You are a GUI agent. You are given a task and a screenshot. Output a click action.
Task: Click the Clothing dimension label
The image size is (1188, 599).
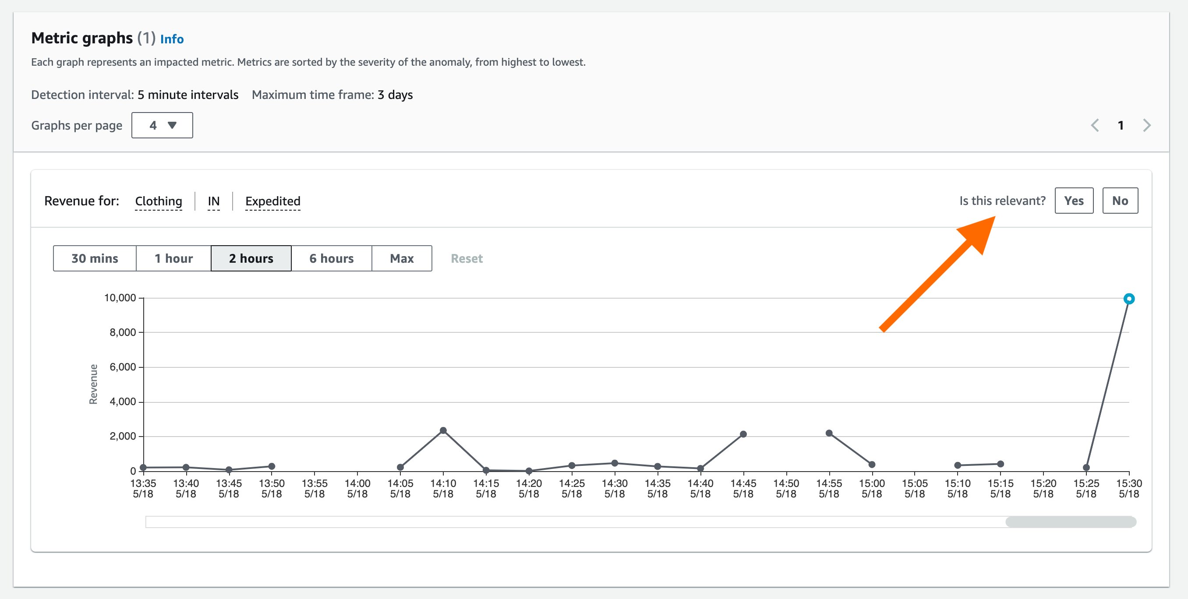click(x=158, y=201)
